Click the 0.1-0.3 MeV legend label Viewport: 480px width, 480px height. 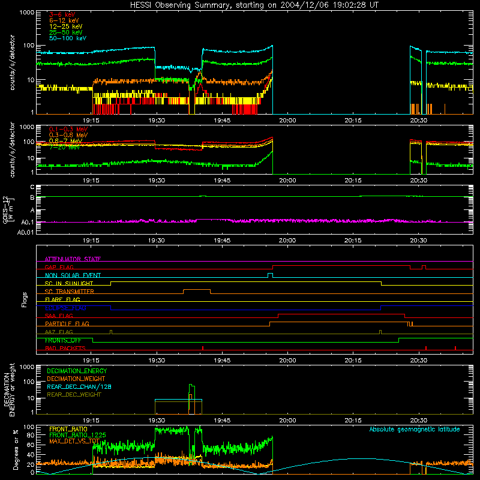68,129
